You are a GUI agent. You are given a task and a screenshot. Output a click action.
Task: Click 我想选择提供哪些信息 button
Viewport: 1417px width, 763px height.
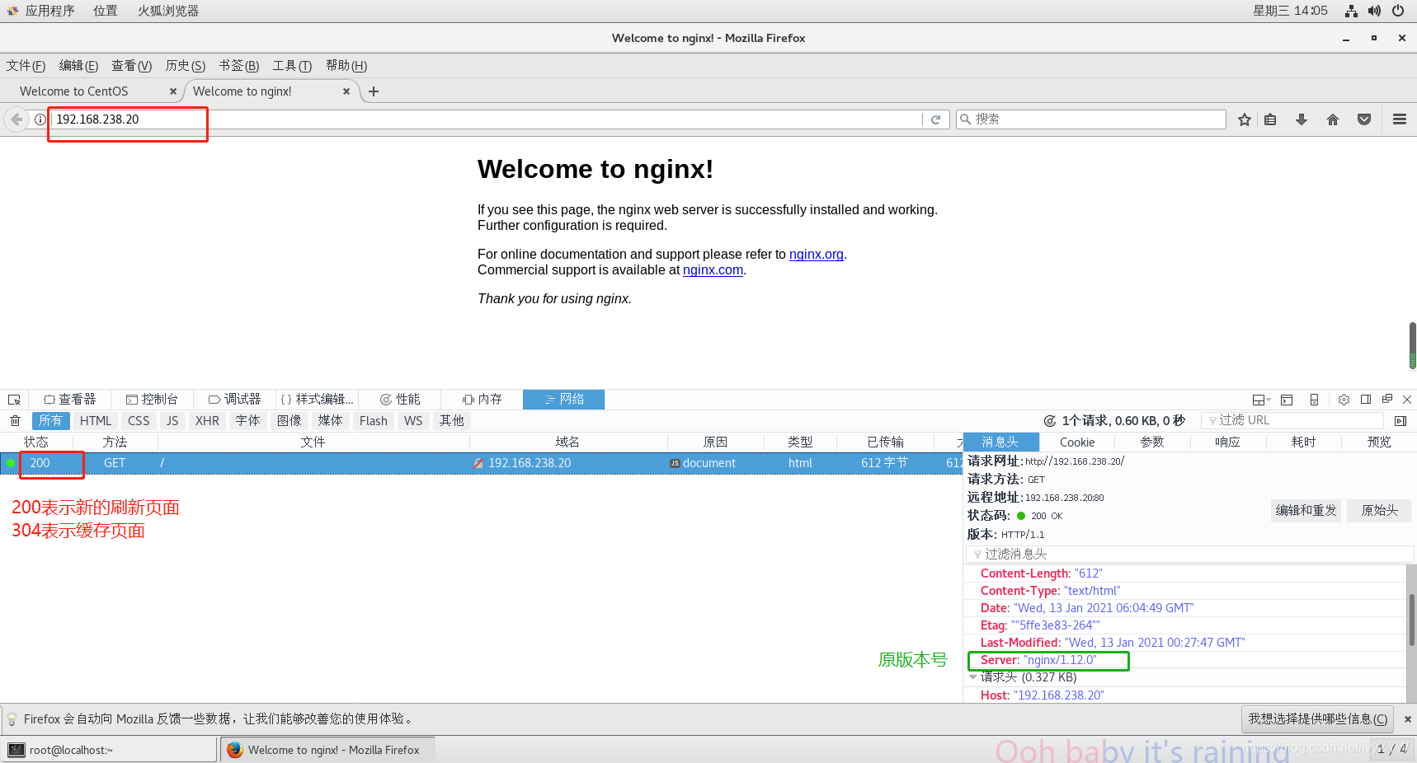click(x=1317, y=719)
